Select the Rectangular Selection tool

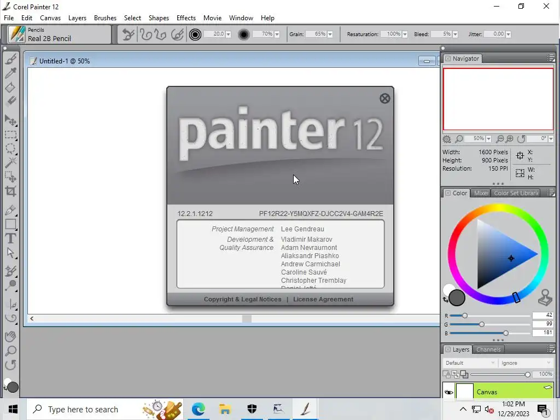[x=11, y=135]
